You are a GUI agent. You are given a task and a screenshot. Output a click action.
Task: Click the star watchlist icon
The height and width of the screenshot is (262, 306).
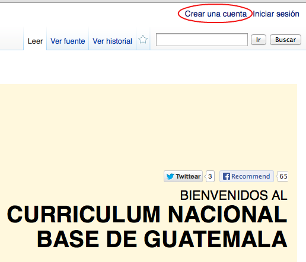tap(143, 40)
